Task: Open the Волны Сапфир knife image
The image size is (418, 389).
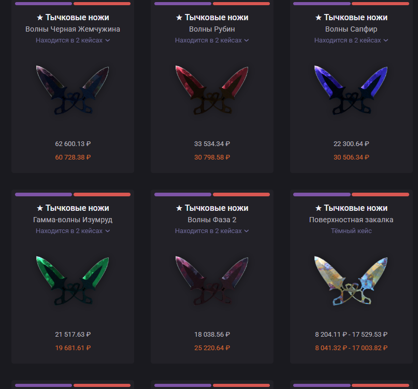Action: pyautogui.click(x=351, y=90)
